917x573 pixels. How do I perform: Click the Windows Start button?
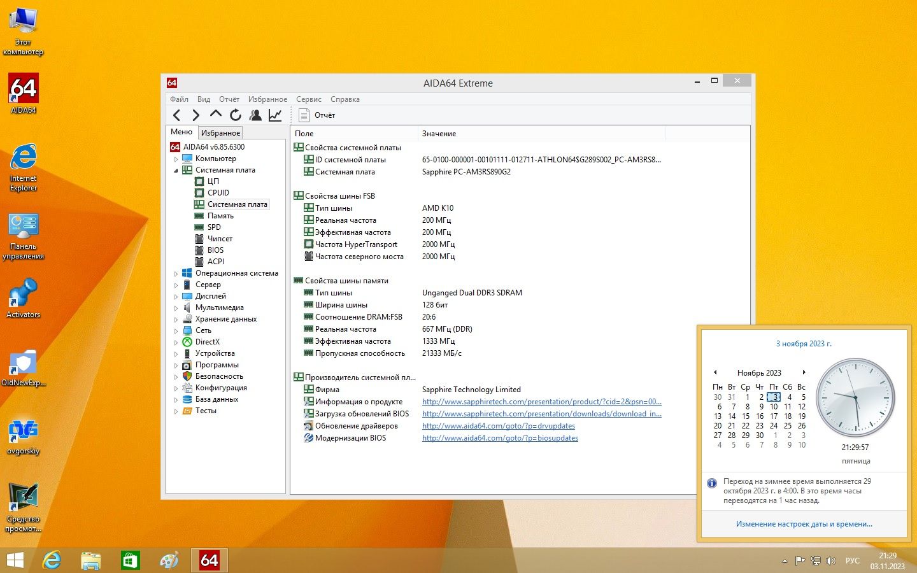click(x=15, y=560)
